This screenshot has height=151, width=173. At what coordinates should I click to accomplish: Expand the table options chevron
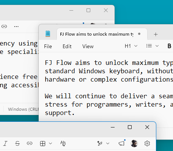pyautogui.click(x=50, y=143)
